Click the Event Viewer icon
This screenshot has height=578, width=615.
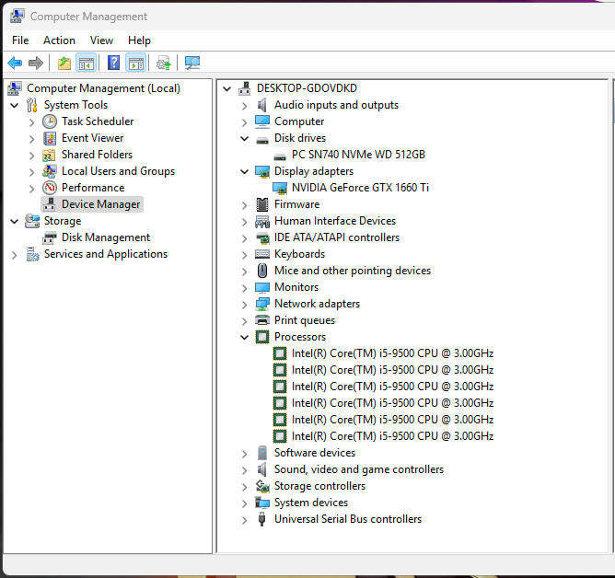pos(50,138)
